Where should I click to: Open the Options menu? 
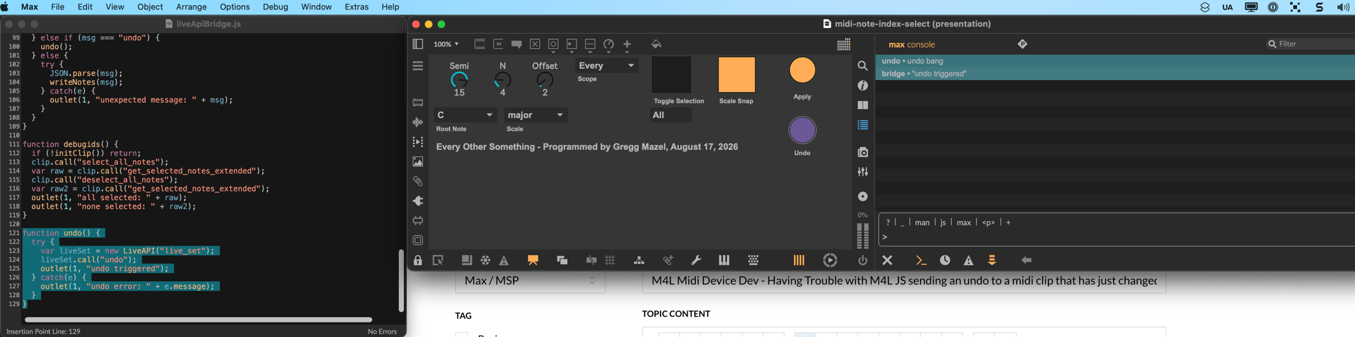click(234, 7)
